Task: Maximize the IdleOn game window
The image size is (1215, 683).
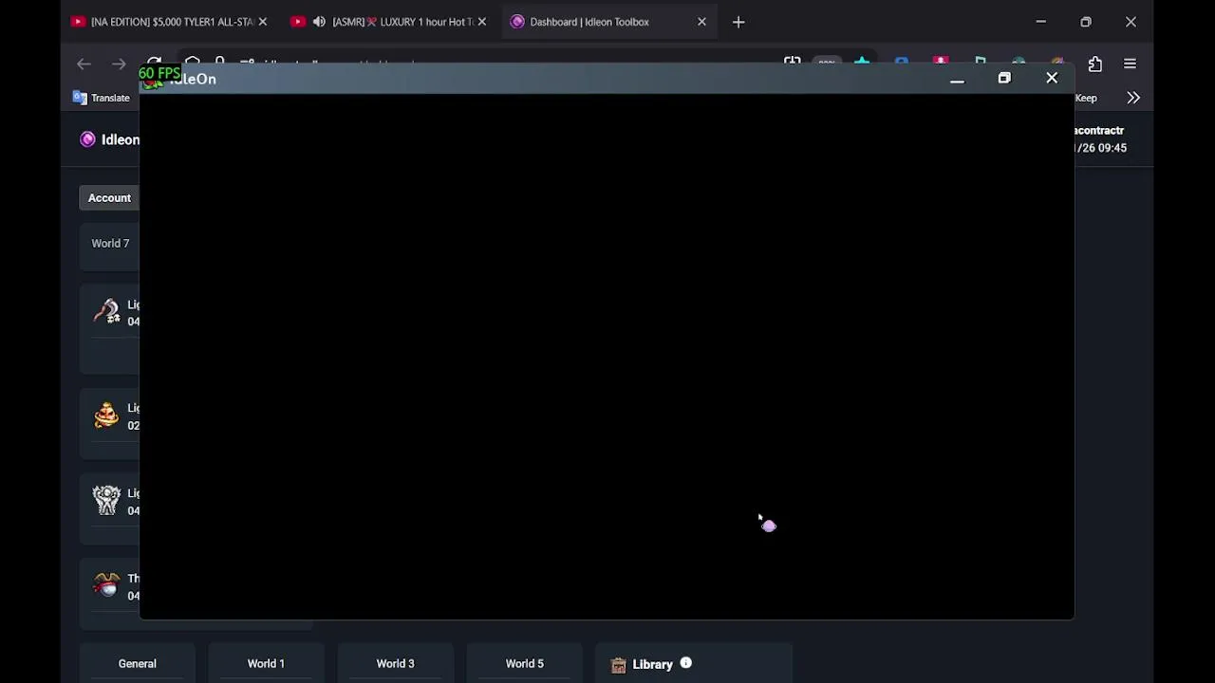Action: pyautogui.click(x=1004, y=79)
